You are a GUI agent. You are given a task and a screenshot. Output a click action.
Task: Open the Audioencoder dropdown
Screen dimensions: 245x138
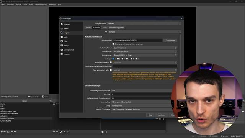click(145, 55)
